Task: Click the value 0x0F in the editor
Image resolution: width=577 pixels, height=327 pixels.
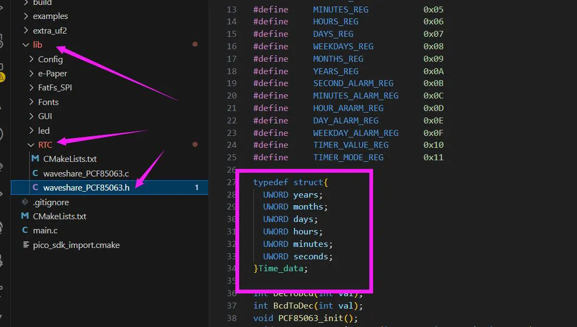Action: (x=433, y=133)
